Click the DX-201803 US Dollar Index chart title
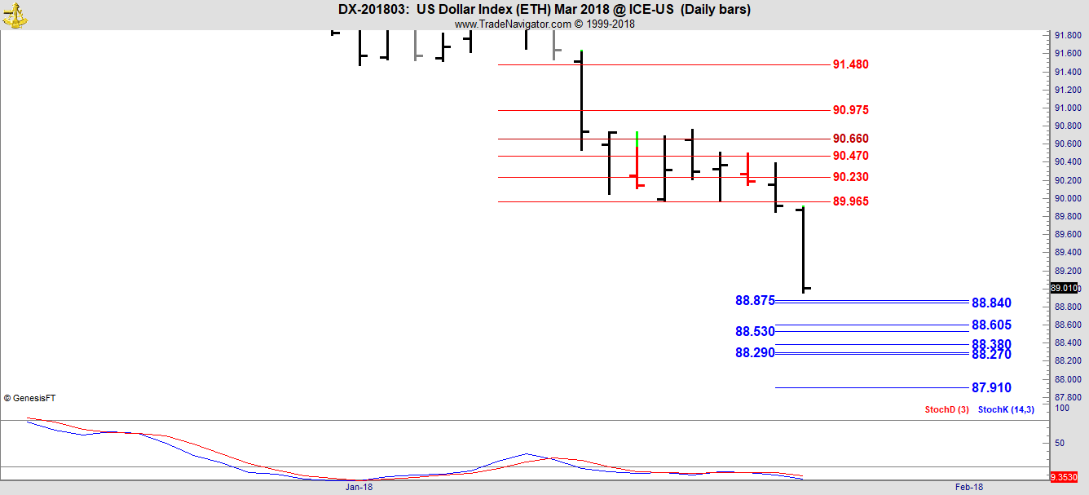Image resolution: width=1089 pixels, height=495 pixels. pyautogui.click(x=544, y=10)
